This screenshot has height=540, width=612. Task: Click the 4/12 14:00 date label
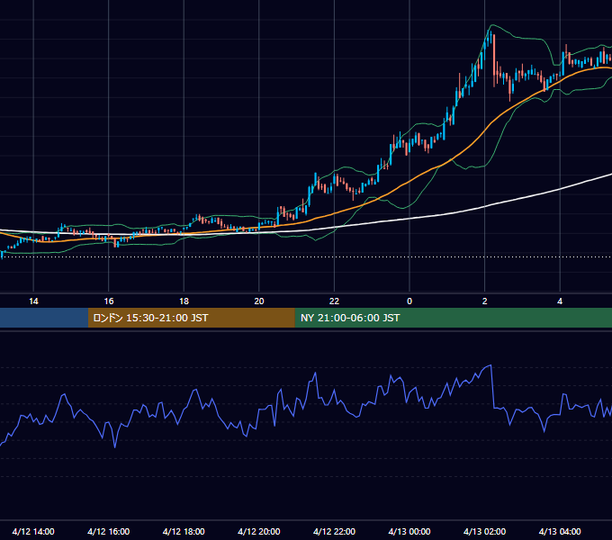coord(33,531)
